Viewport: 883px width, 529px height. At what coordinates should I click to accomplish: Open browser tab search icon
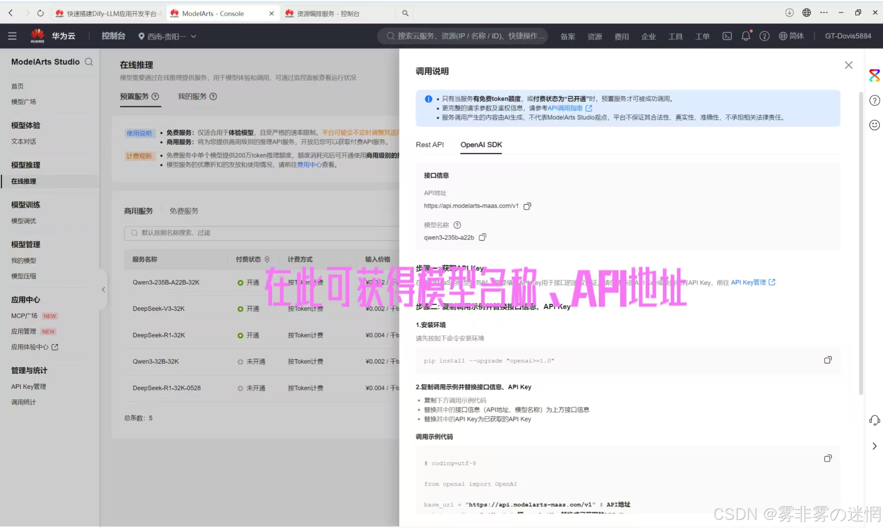point(405,13)
